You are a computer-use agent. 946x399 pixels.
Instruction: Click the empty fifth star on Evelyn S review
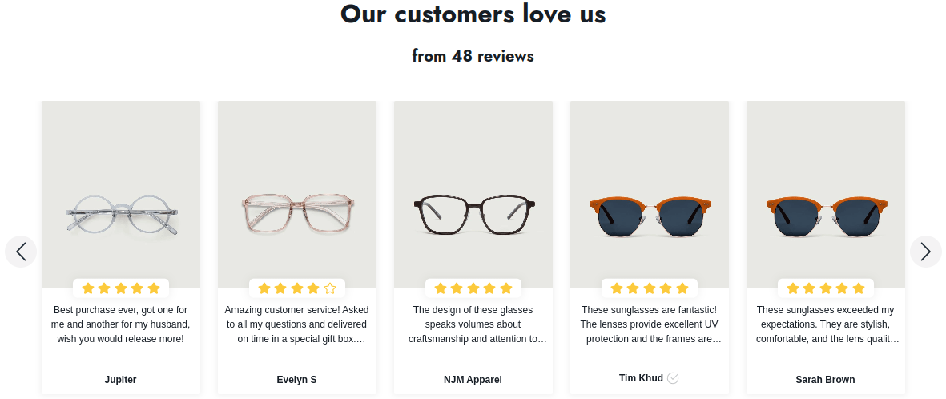329,288
